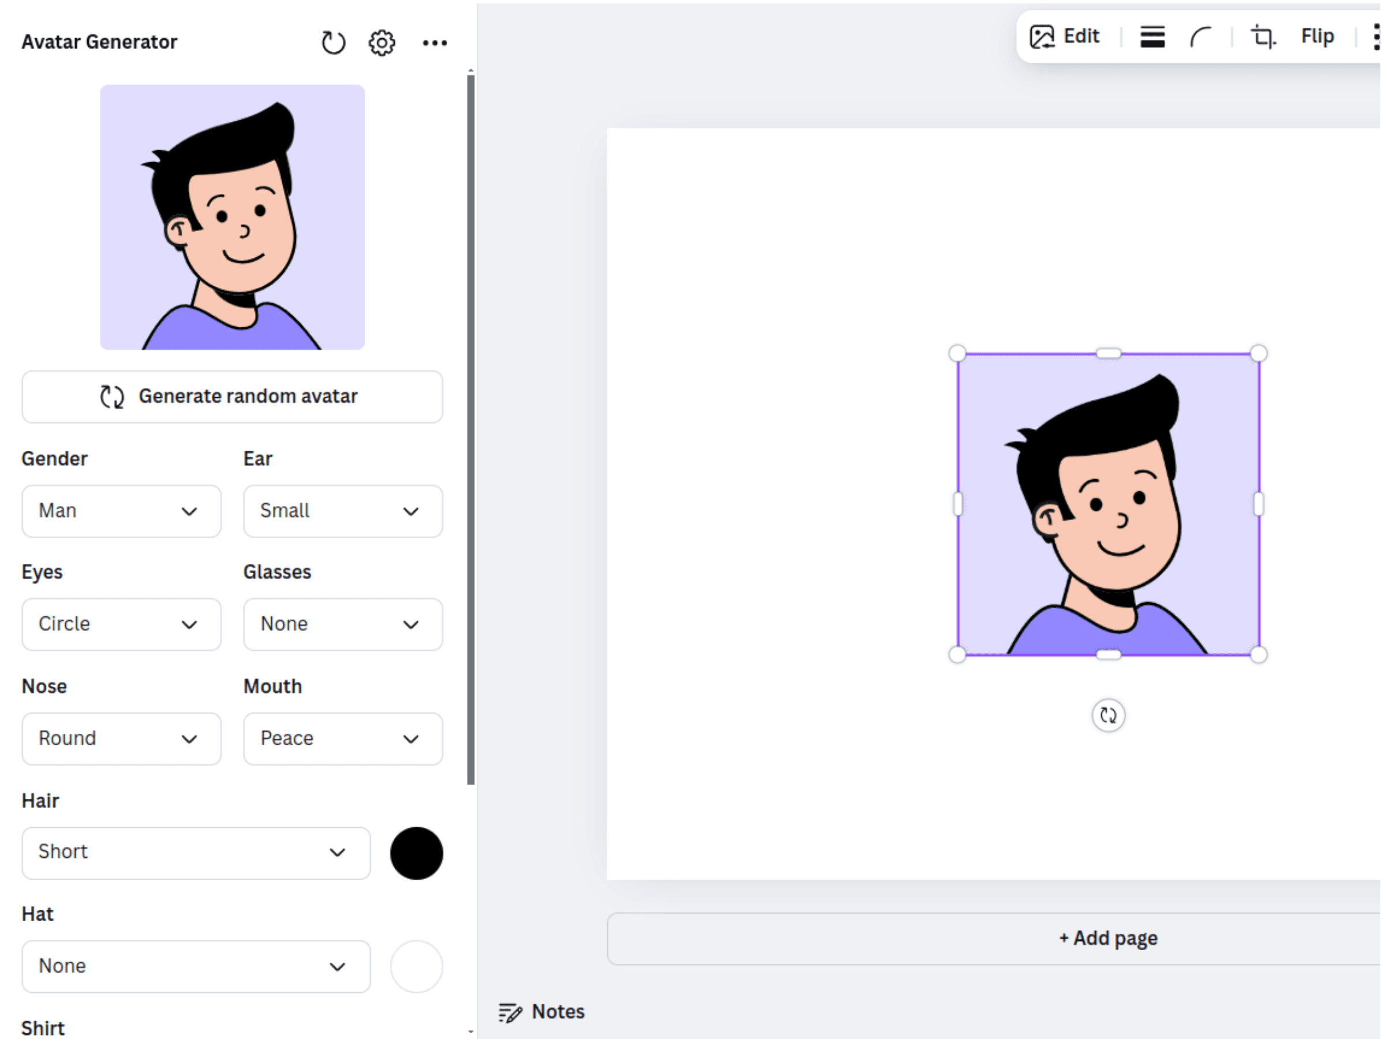Pick the white hat color swatch

[x=417, y=966]
